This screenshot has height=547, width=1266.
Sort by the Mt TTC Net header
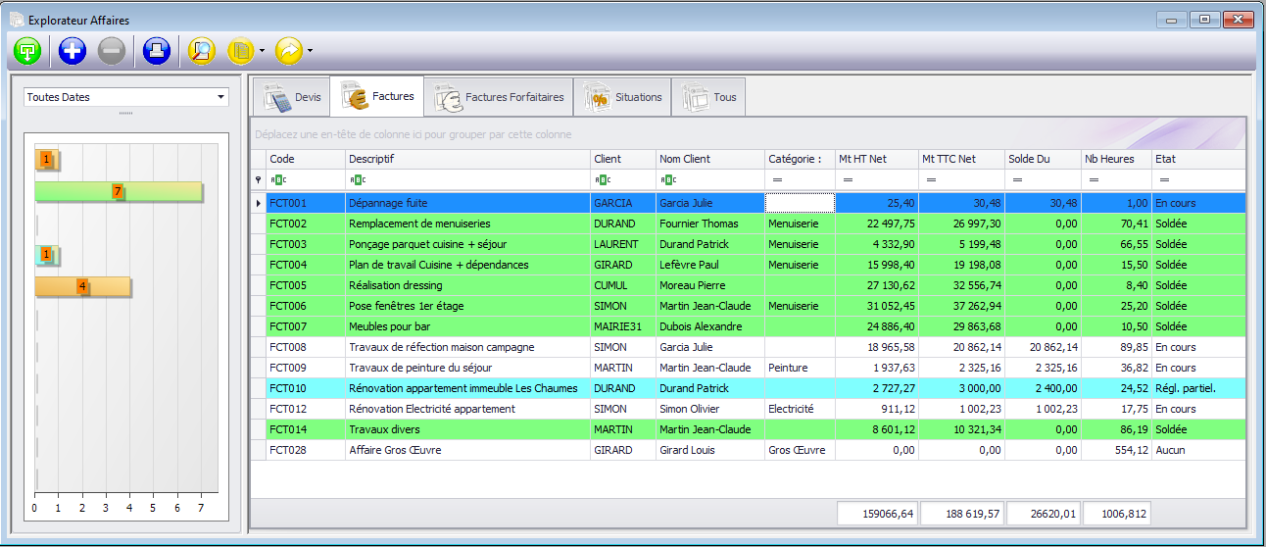(961, 159)
